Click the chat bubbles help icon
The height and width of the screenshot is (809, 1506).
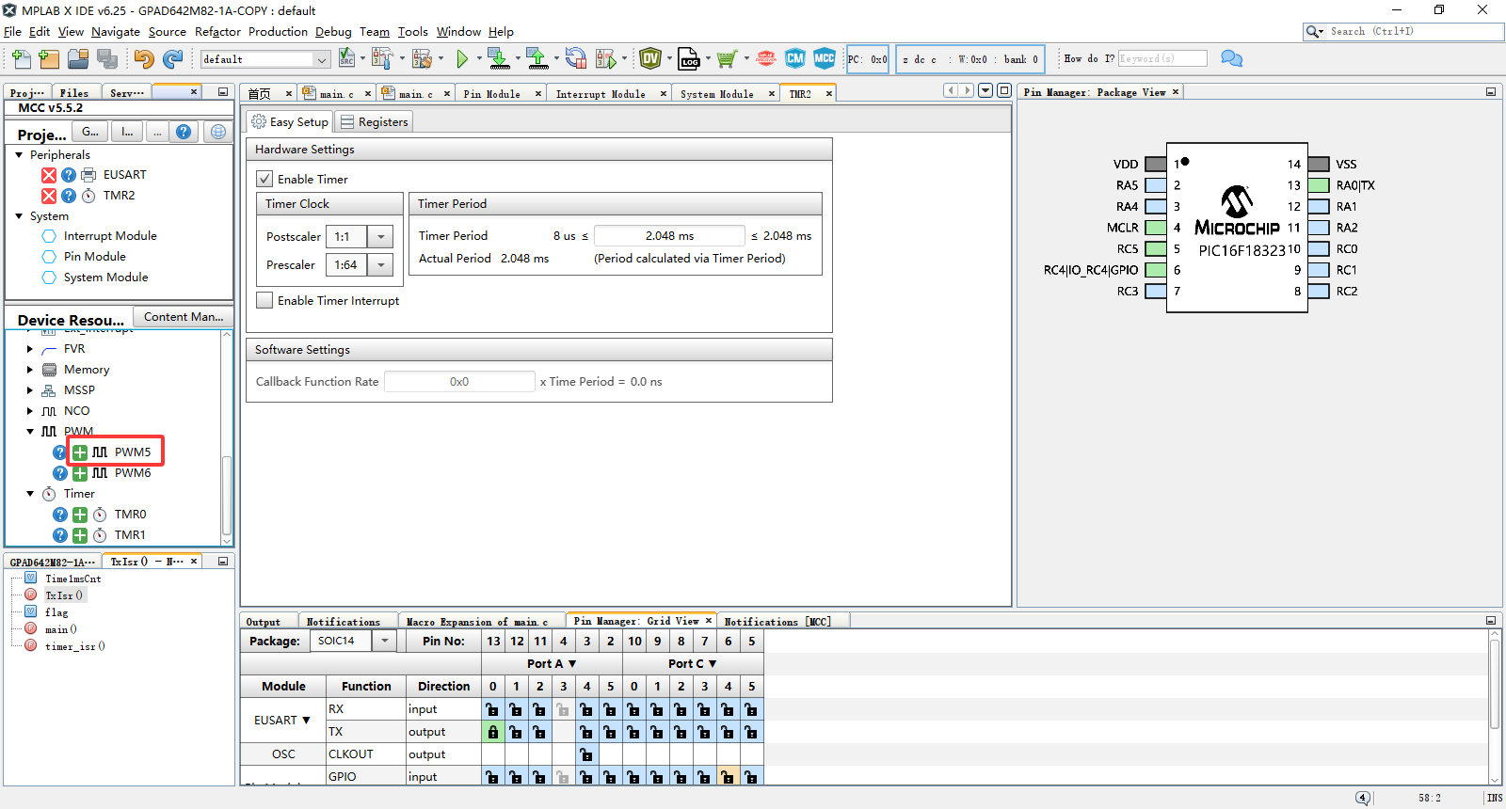[x=1231, y=58]
